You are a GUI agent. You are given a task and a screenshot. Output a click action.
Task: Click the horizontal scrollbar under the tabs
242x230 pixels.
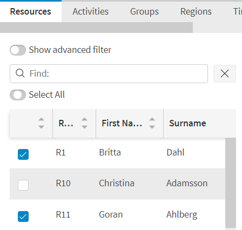point(96,28)
